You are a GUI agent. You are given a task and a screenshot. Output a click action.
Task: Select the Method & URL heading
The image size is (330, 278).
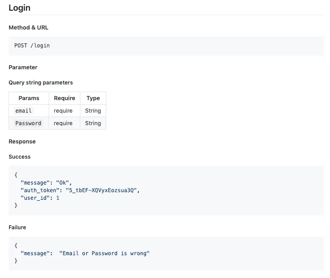[x=29, y=28]
